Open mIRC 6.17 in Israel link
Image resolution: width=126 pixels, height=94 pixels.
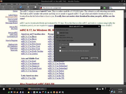(x=28, y=61)
